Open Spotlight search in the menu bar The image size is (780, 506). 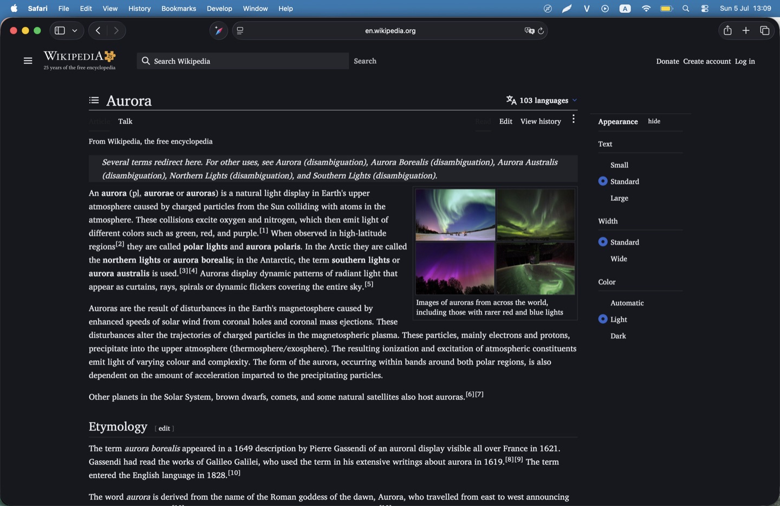pyautogui.click(x=686, y=9)
